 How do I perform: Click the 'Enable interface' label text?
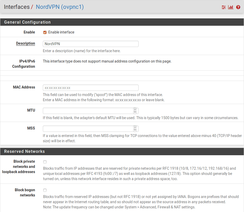(61, 32)
